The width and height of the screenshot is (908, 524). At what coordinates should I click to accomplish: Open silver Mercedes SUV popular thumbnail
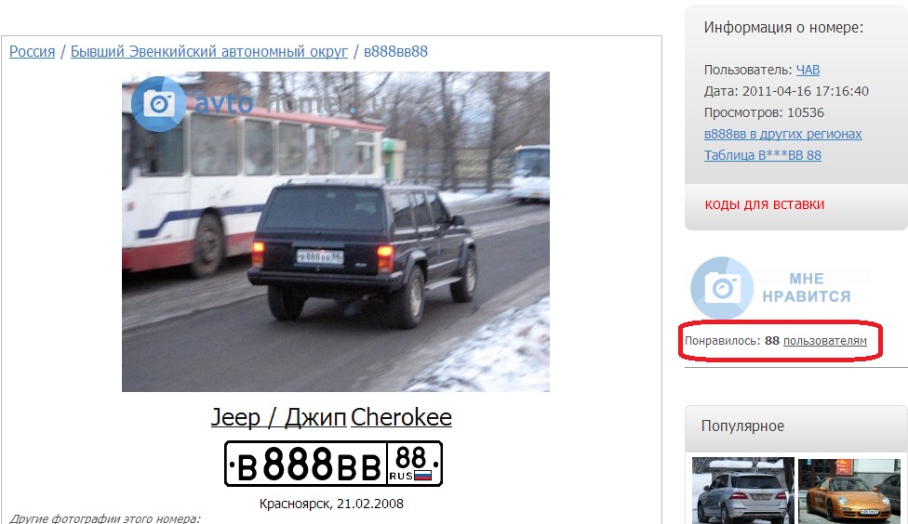point(743,491)
